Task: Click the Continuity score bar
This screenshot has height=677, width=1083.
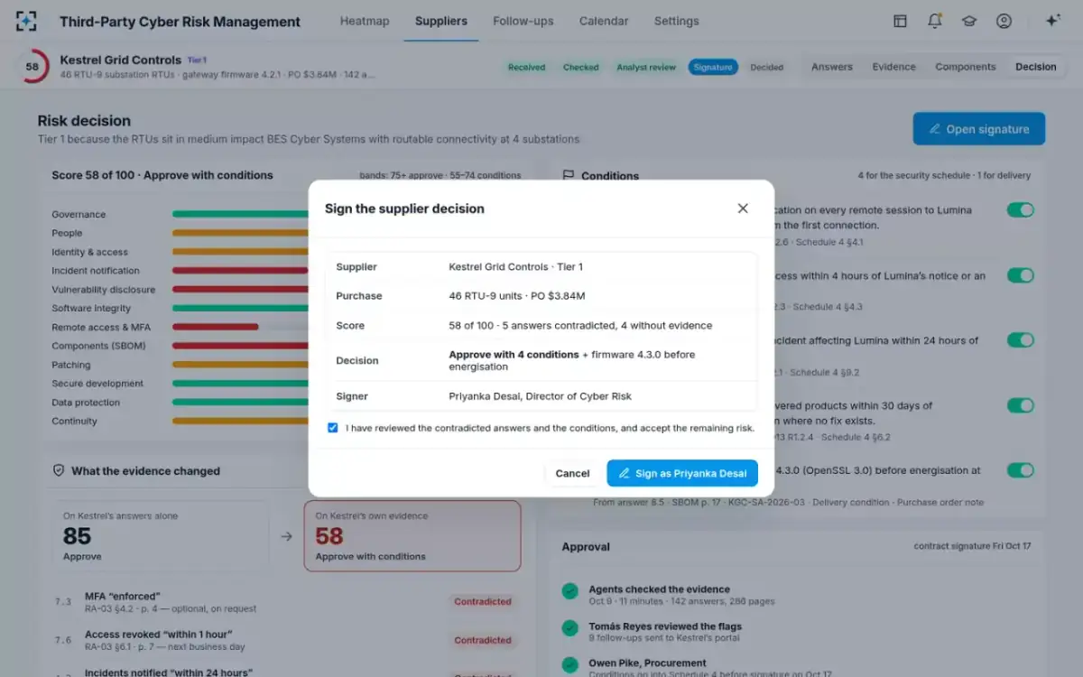Action: tap(240, 421)
